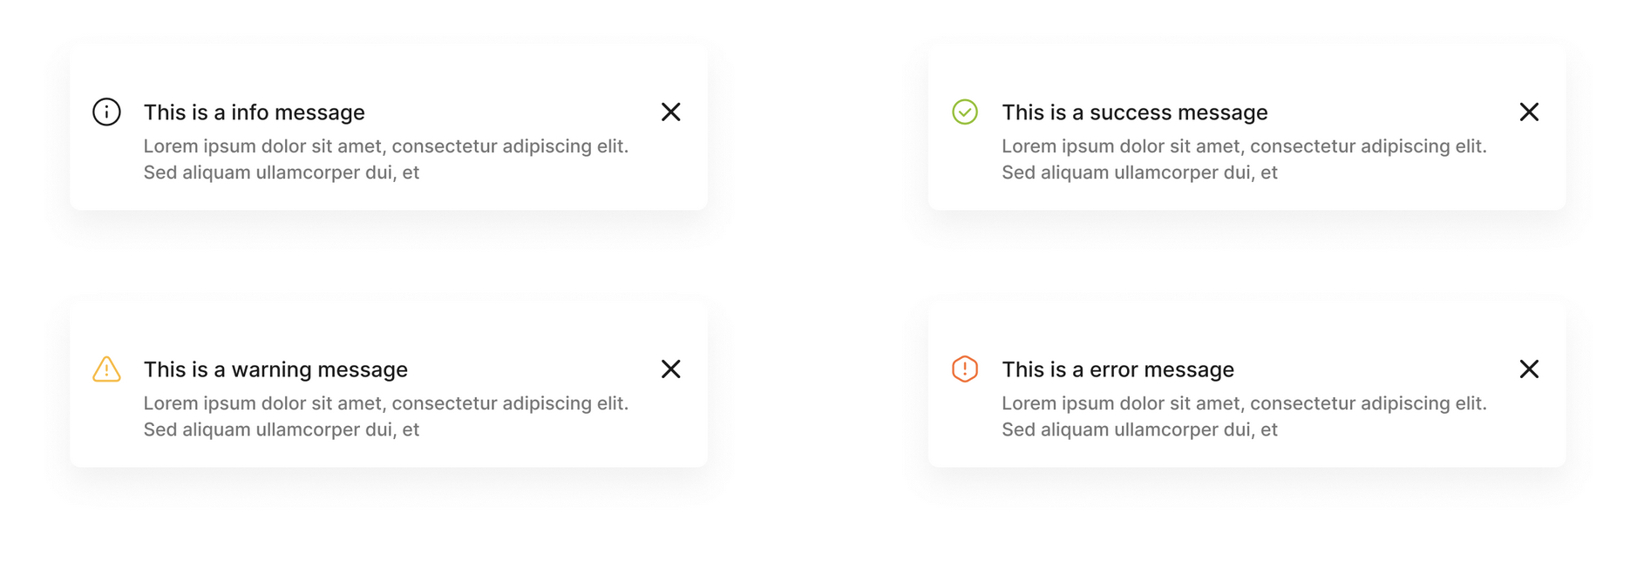
Task: Click the second description line in the info card
Action: (282, 172)
